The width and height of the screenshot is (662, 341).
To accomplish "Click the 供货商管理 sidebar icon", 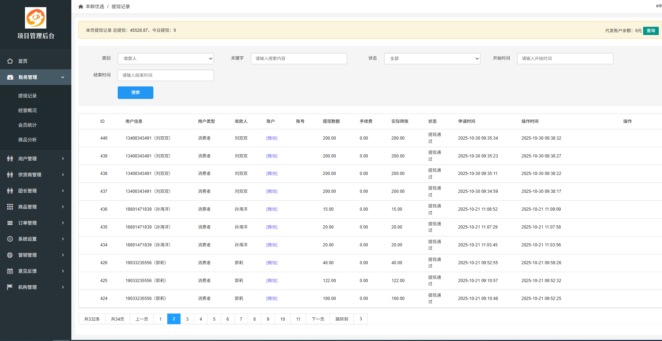I will pyautogui.click(x=10, y=175).
